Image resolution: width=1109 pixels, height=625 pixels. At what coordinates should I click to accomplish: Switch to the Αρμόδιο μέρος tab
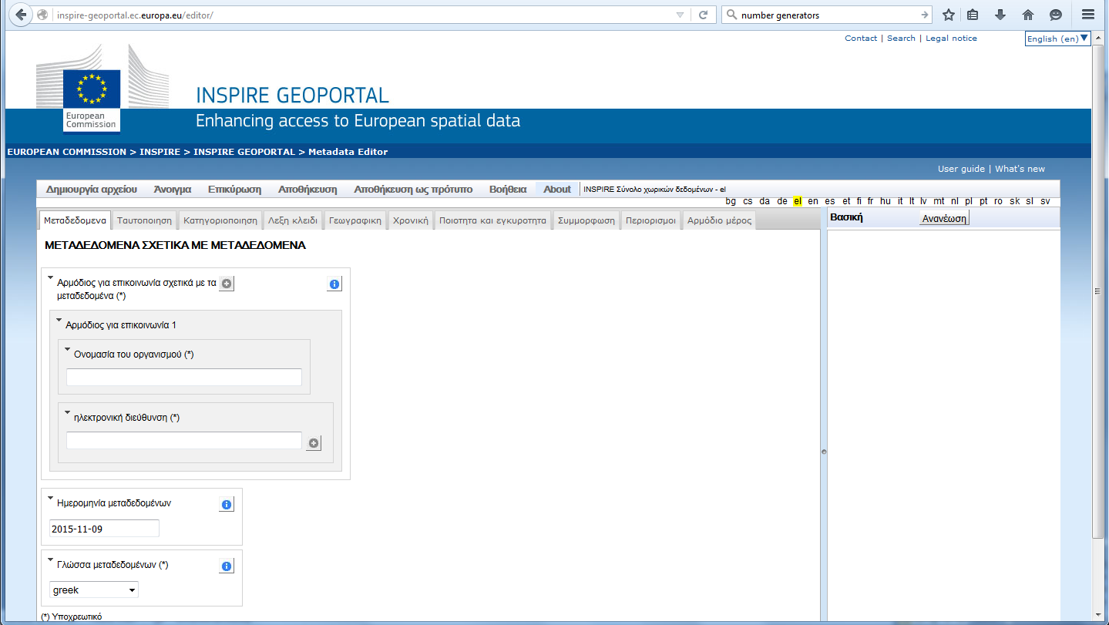click(x=720, y=220)
